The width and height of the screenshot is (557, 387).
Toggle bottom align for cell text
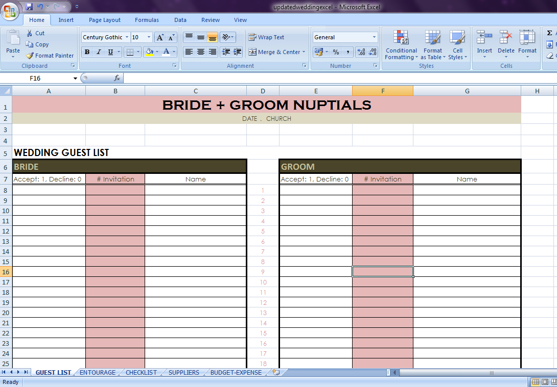[x=213, y=37]
